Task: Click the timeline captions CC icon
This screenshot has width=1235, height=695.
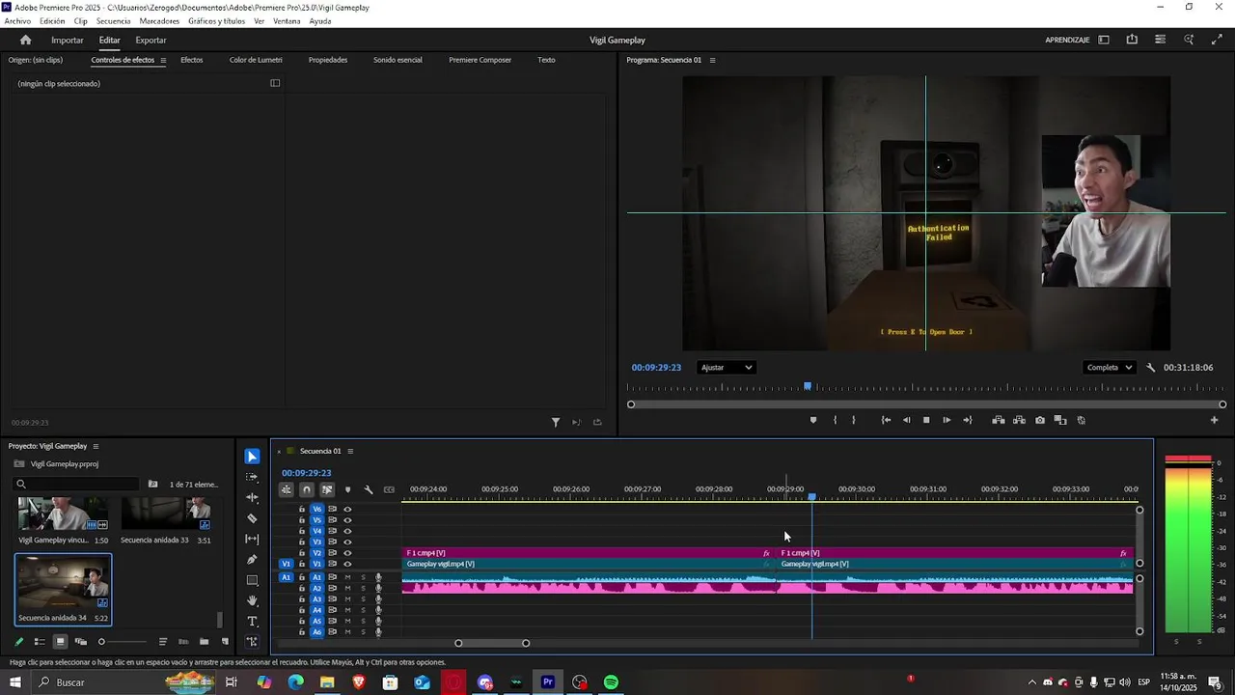Action: pyautogui.click(x=389, y=489)
